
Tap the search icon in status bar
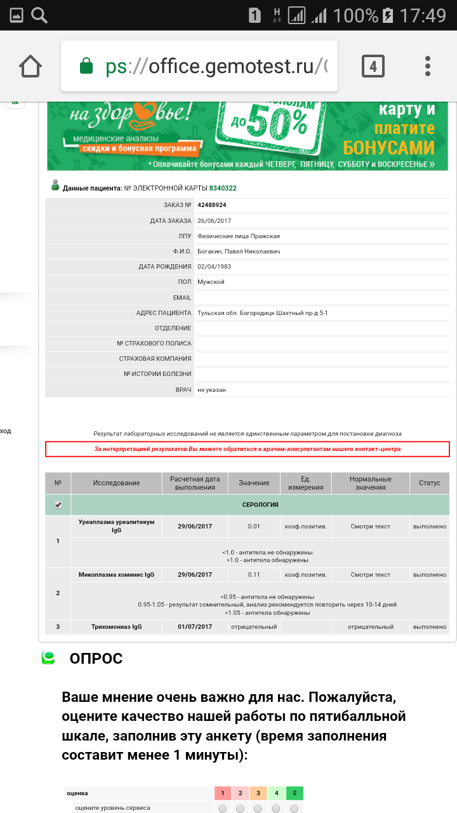(x=39, y=15)
